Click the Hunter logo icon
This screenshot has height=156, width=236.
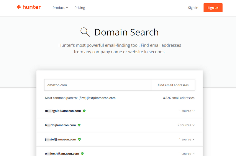(19, 7)
